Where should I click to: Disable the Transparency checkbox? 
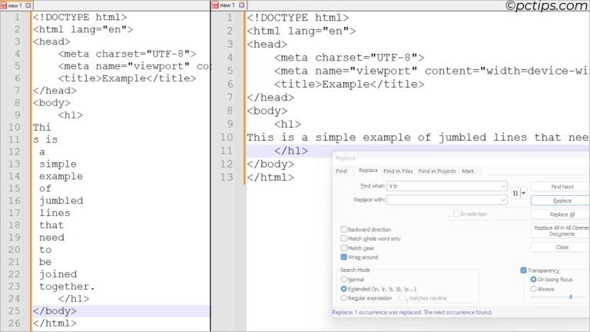tap(523, 271)
